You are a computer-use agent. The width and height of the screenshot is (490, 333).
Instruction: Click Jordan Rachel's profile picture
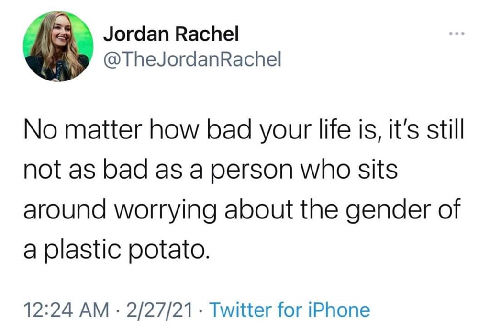[57, 46]
